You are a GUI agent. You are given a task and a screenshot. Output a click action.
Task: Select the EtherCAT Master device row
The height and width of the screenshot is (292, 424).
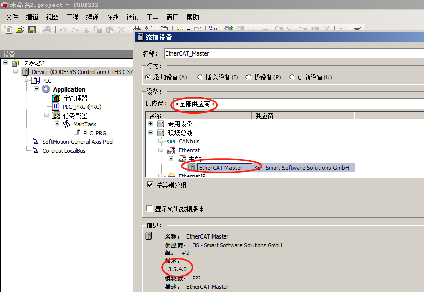coord(272,168)
